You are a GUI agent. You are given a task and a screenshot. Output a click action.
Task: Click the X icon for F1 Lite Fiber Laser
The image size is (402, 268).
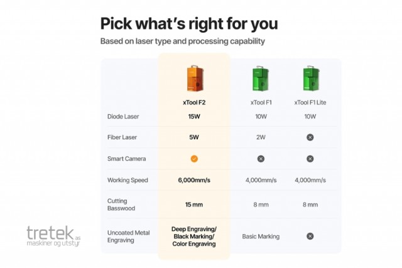[310, 137]
